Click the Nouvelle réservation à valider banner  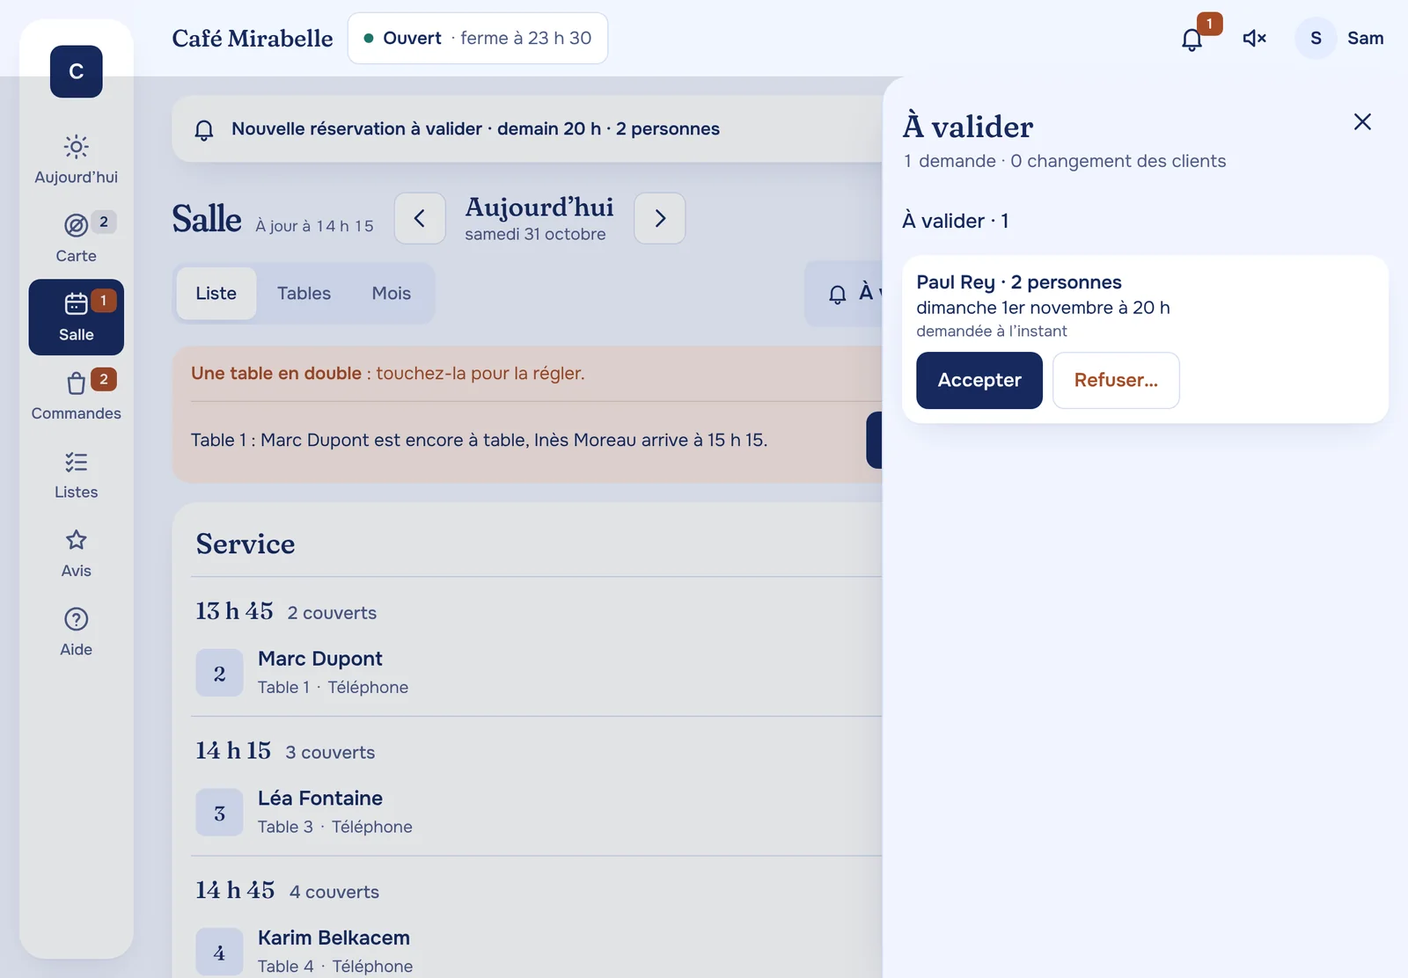click(x=528, y=129)
